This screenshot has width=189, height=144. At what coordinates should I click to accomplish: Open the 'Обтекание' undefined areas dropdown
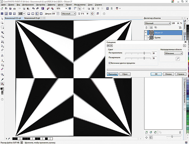coord(173,53)
